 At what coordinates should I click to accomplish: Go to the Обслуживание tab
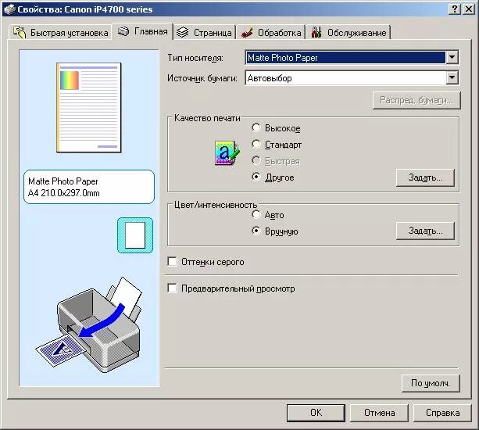(349, 32)
